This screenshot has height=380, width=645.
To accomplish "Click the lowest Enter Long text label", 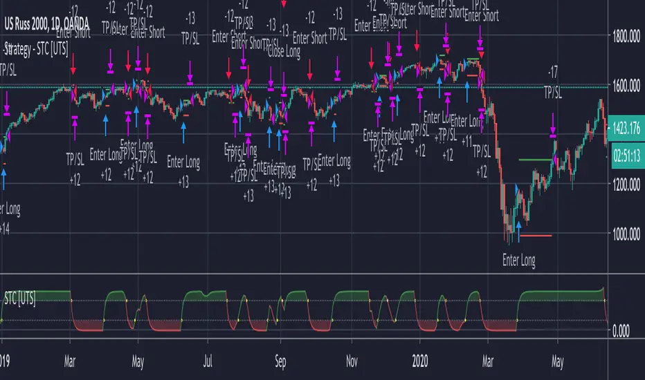I will (x=518, y=260).
